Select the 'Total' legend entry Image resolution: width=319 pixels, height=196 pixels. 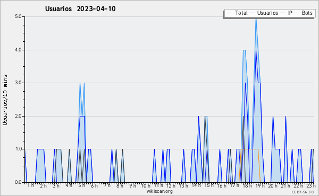(x=241, y=13)
